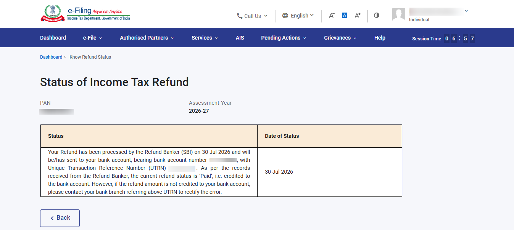Expand the user account dropdown chevron
Viewport: 514px width, 230px height.
(466, 11)
